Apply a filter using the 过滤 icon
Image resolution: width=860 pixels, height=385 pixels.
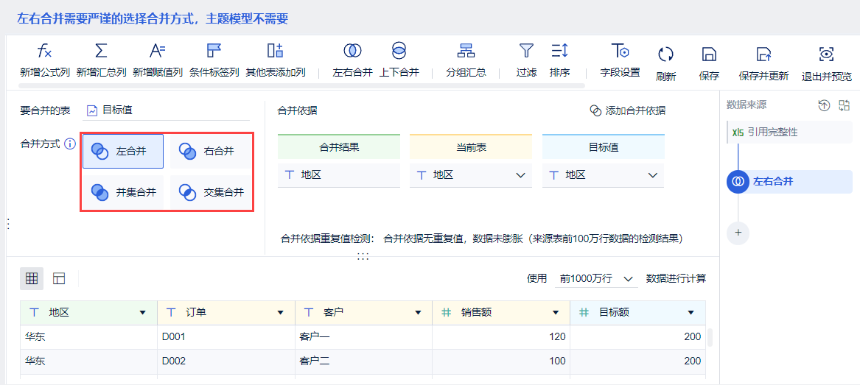coord(526,52)
